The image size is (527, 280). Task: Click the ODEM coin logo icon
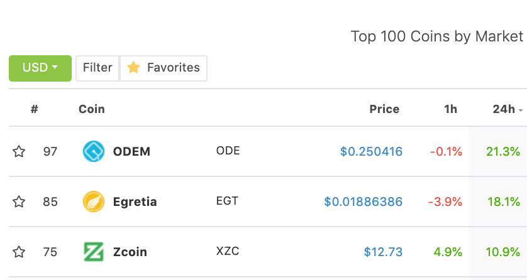94,151
